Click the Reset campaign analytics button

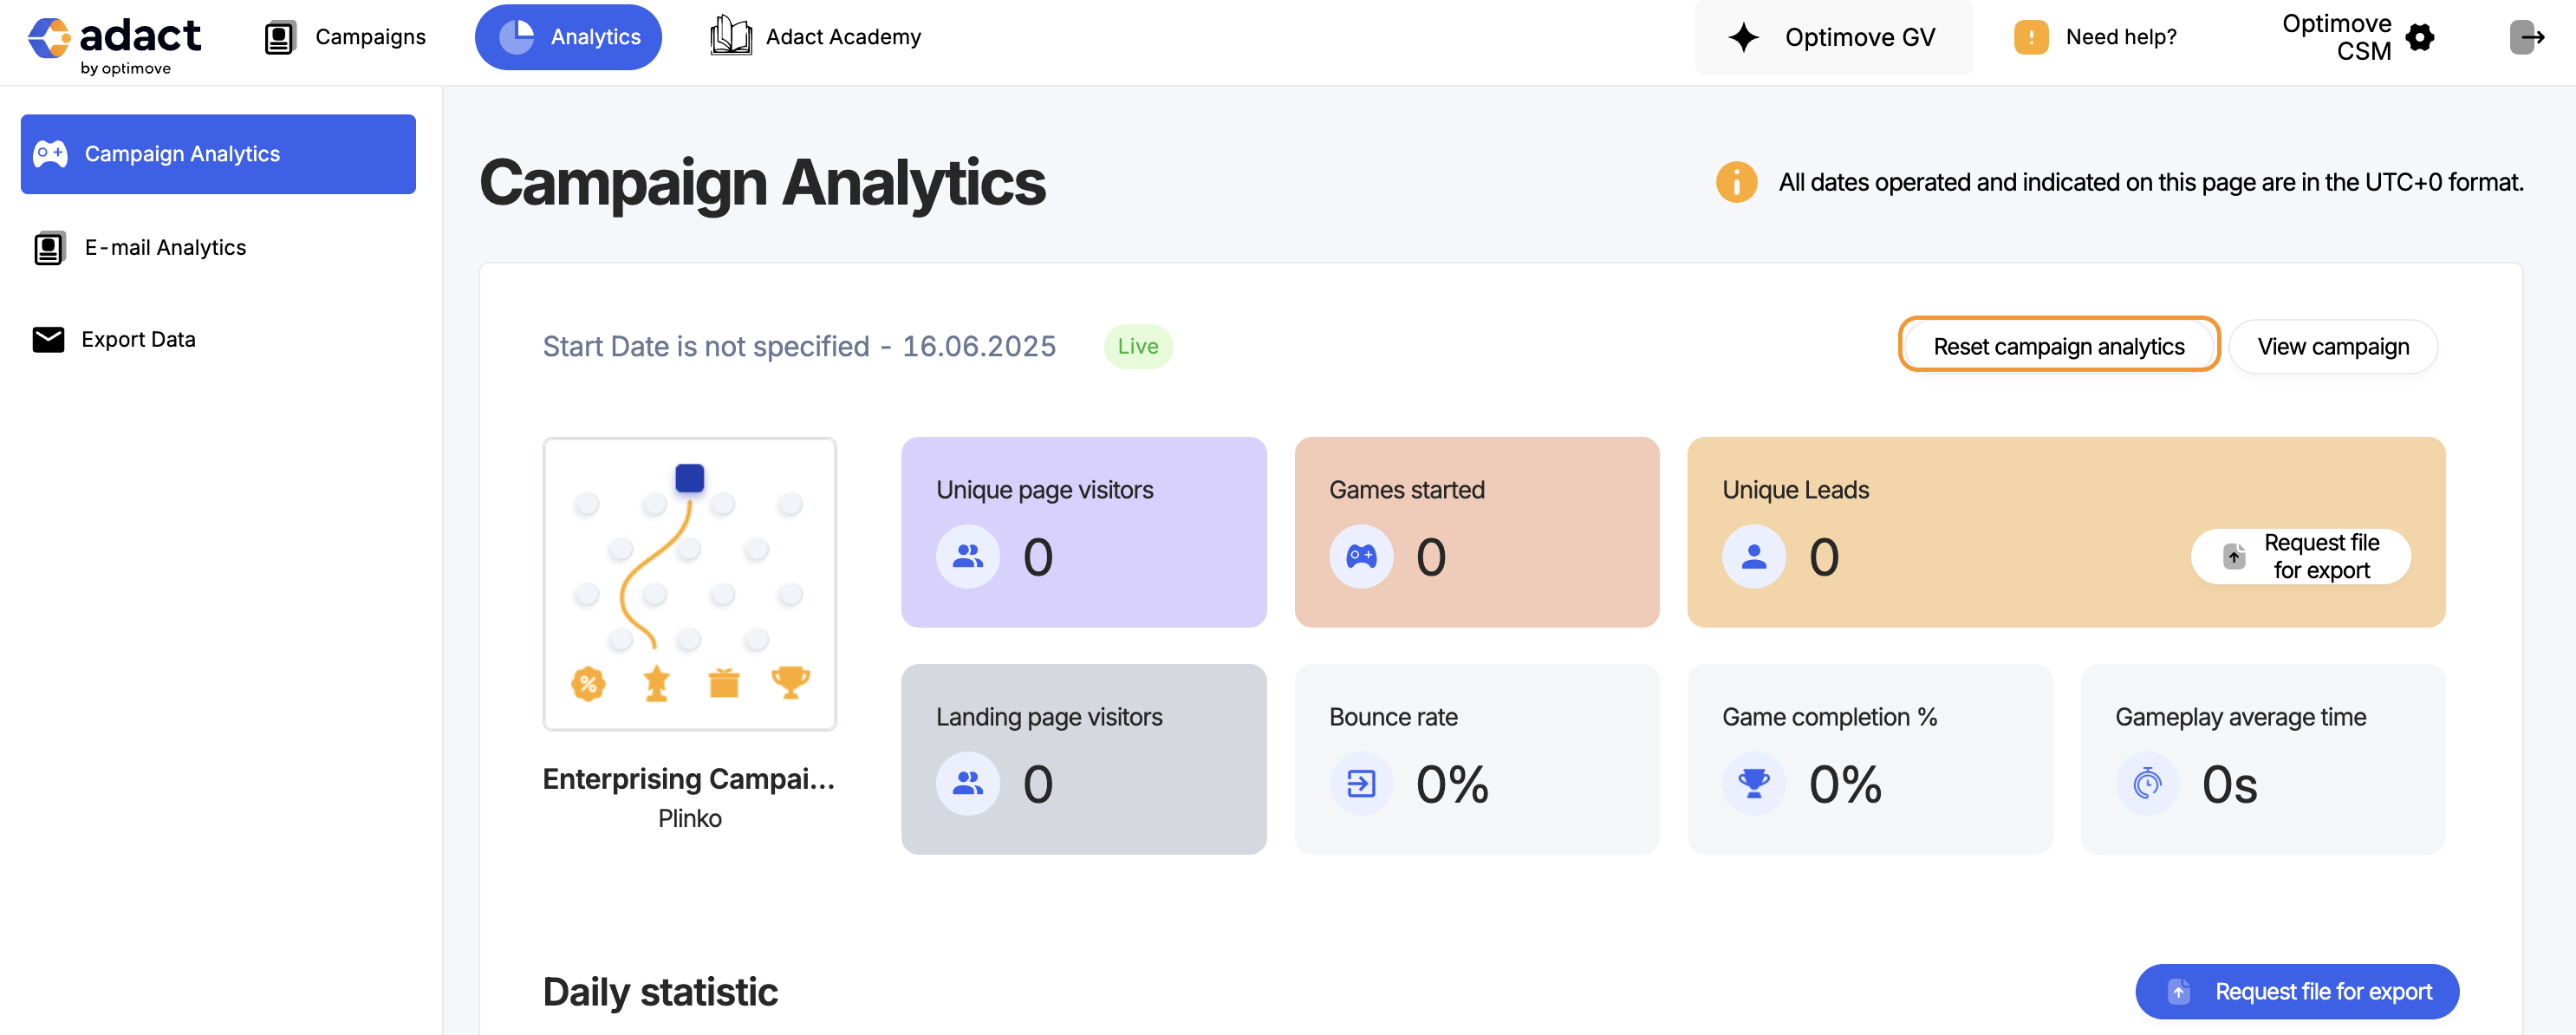coord(2059,346)
